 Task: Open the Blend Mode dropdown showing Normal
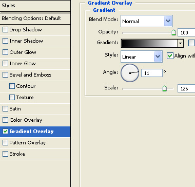147,21
